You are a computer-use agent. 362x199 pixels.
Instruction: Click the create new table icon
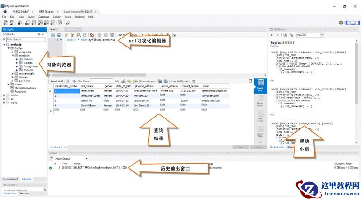coord(33,23)
